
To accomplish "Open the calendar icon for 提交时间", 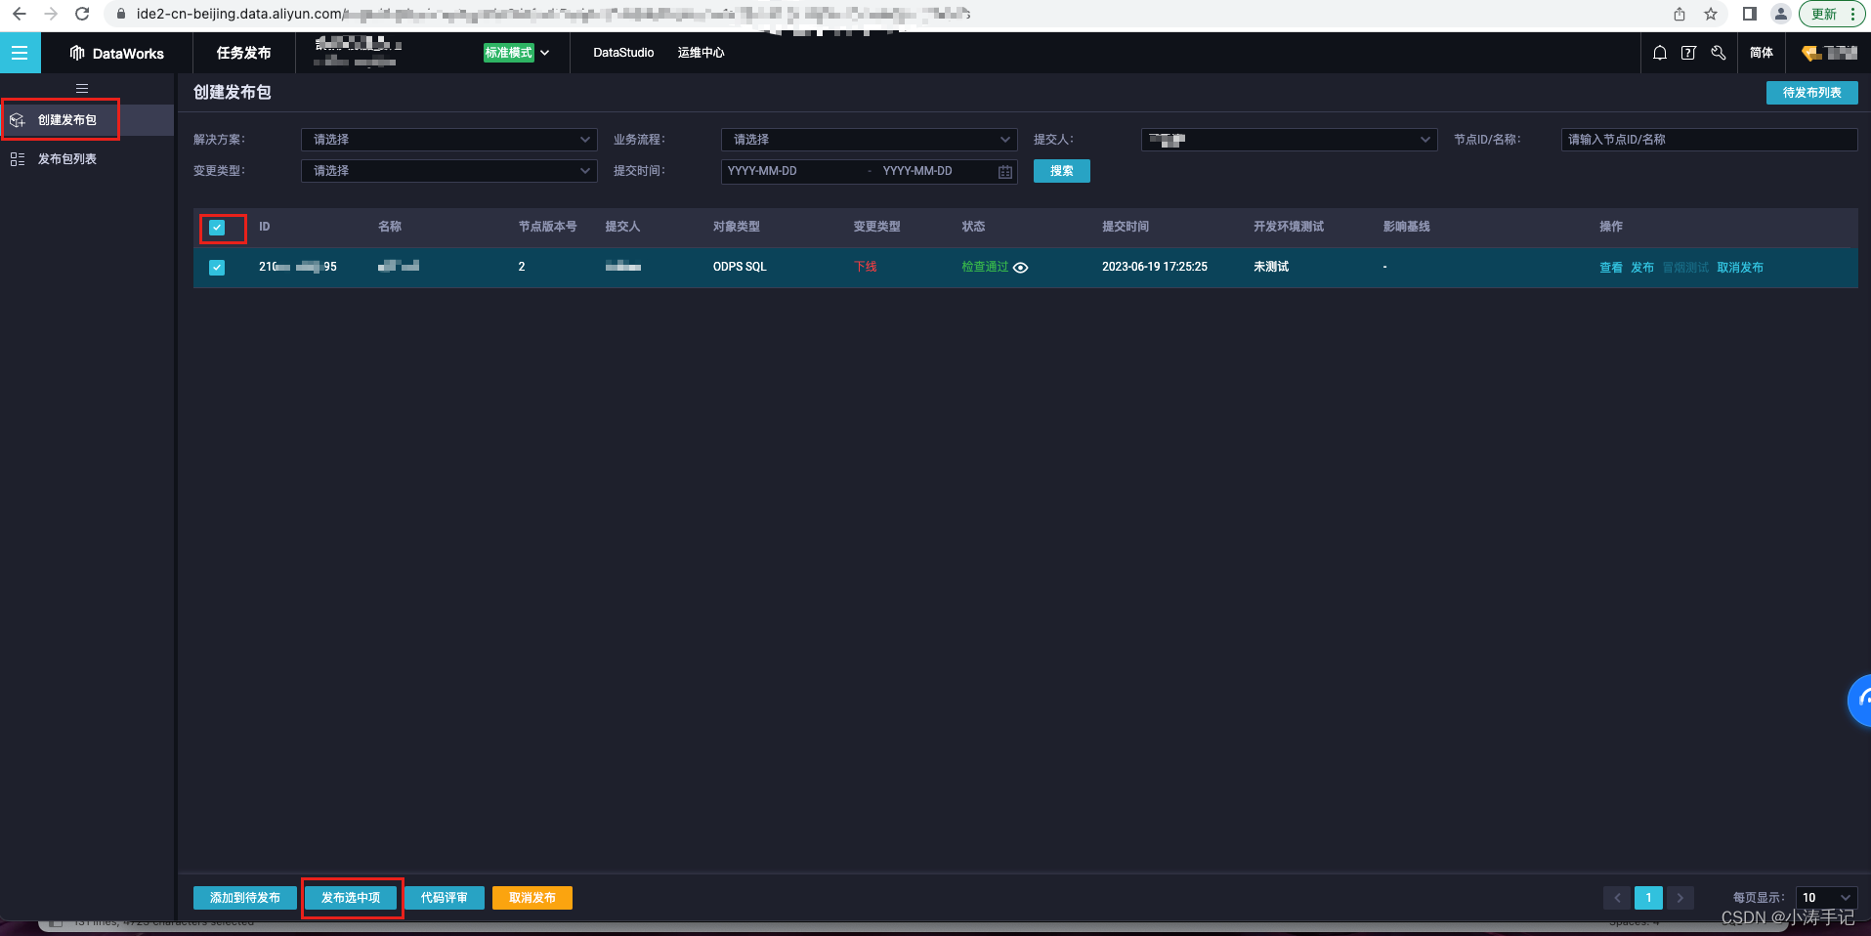I will 1004,171.
